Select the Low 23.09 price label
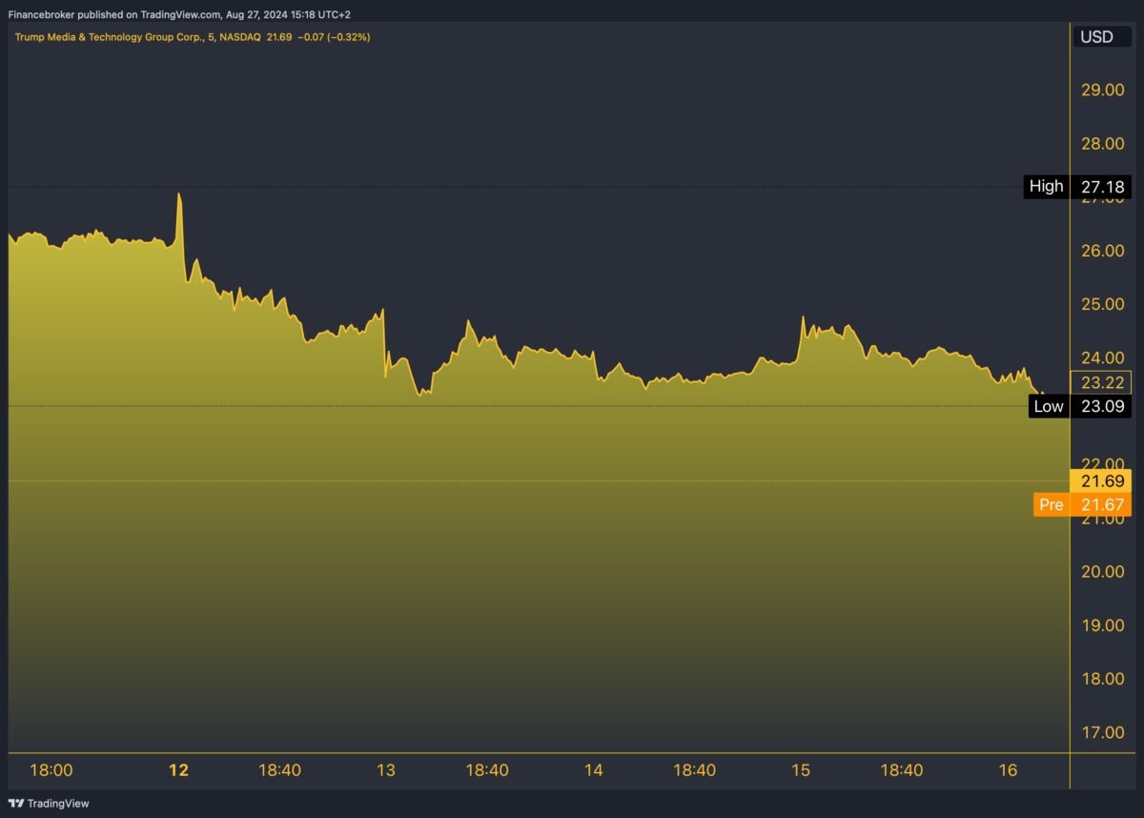The width and height of the screenshot is (1144, 818). click(x=1081, y=407)
